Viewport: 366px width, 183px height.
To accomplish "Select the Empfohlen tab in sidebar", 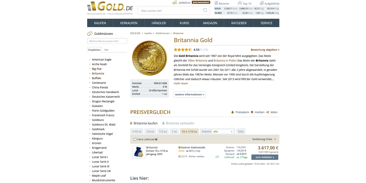I will click(94, 50).
